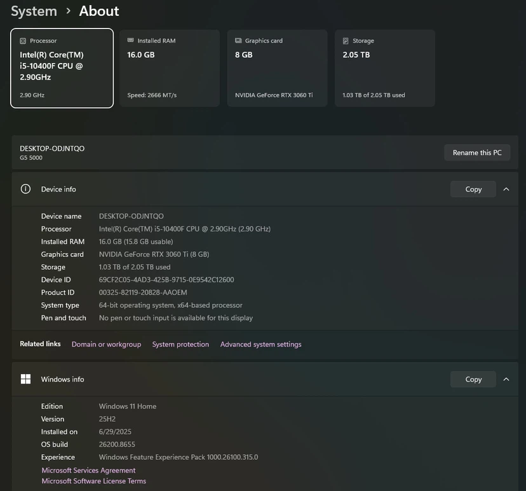Viewport: 526px width, 491px height.
Task: Click the 6/29/2025 installed date
Action: point(115,432)
